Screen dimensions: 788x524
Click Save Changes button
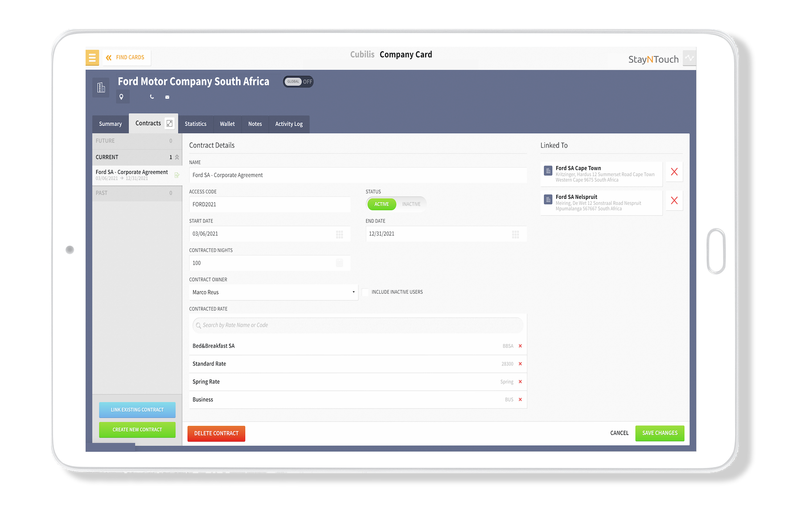pos(660,433)
